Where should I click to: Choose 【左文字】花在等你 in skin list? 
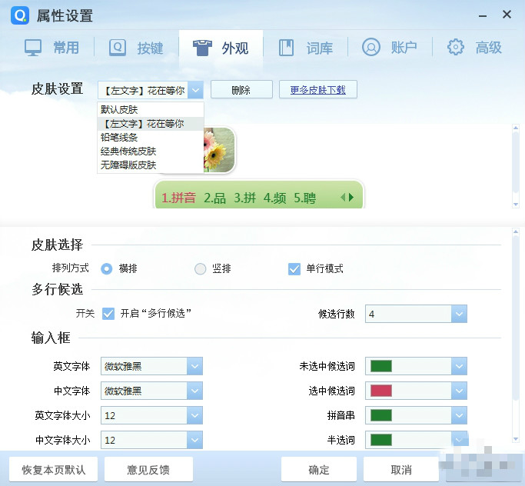[x=151, y=124]
